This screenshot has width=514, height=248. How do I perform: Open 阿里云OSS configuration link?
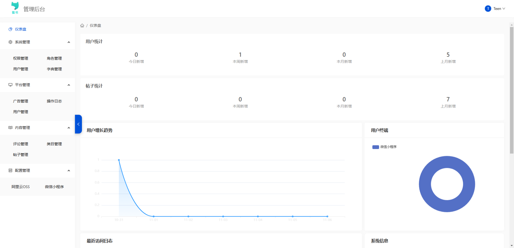point(21,187)
